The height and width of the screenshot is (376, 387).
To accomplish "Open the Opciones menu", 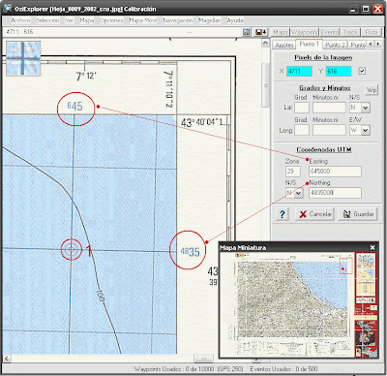I will click(111, 20).
